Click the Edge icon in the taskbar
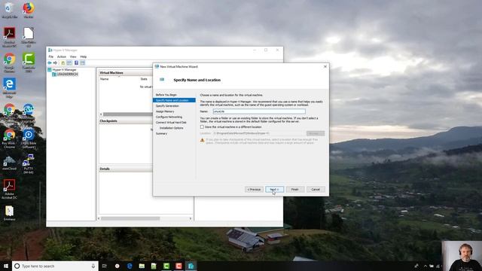This screenshot has height=271, width=482. [x=130, y=266]
